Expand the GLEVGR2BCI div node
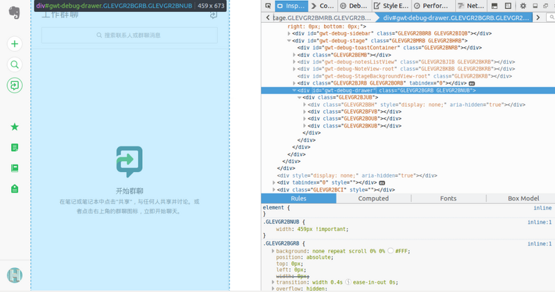Viewport: 555px width, 292px height. tap(273, 190)
